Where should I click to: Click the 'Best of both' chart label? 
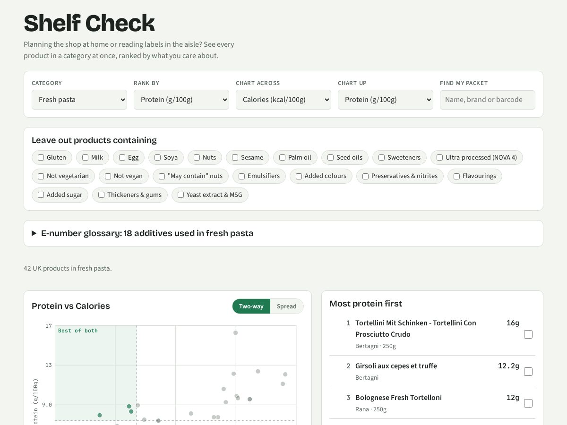(x=78, y=331)
